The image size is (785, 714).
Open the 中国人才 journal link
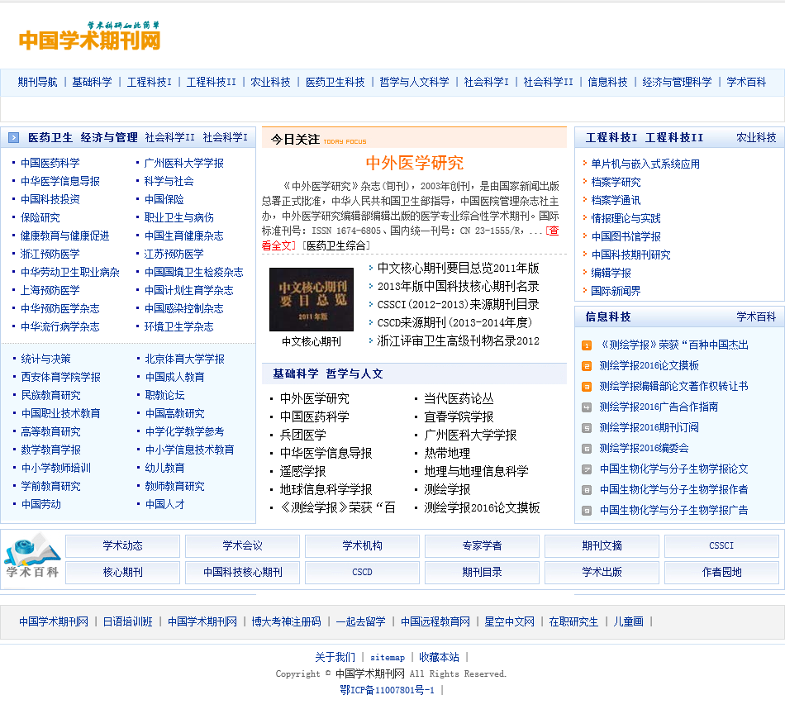(x=164, y=504)
